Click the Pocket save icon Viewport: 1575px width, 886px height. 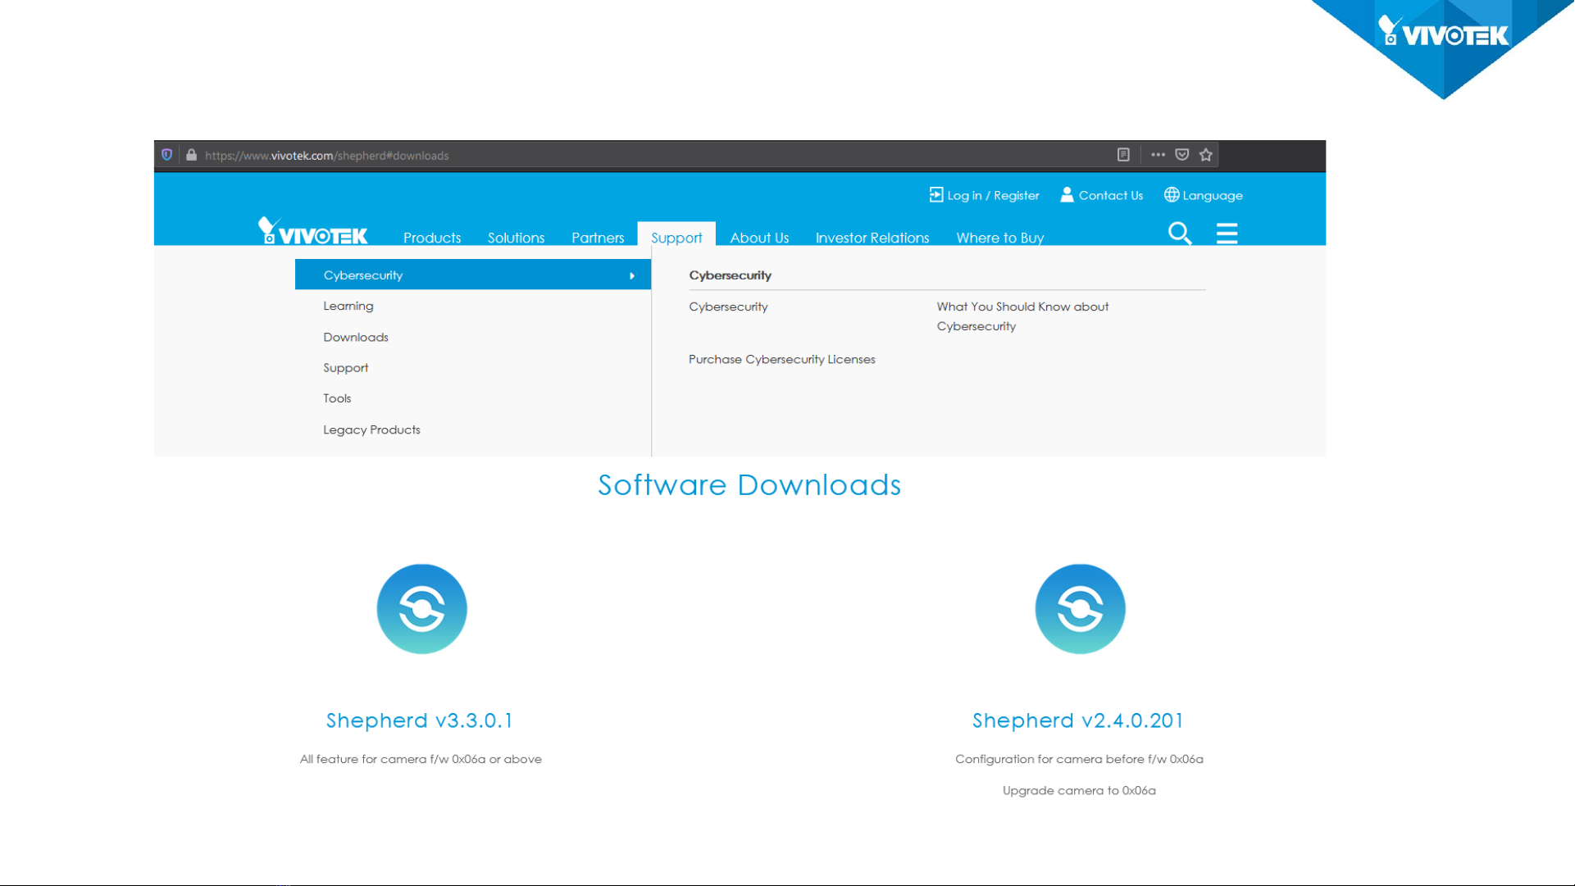tap(1181, 155)
